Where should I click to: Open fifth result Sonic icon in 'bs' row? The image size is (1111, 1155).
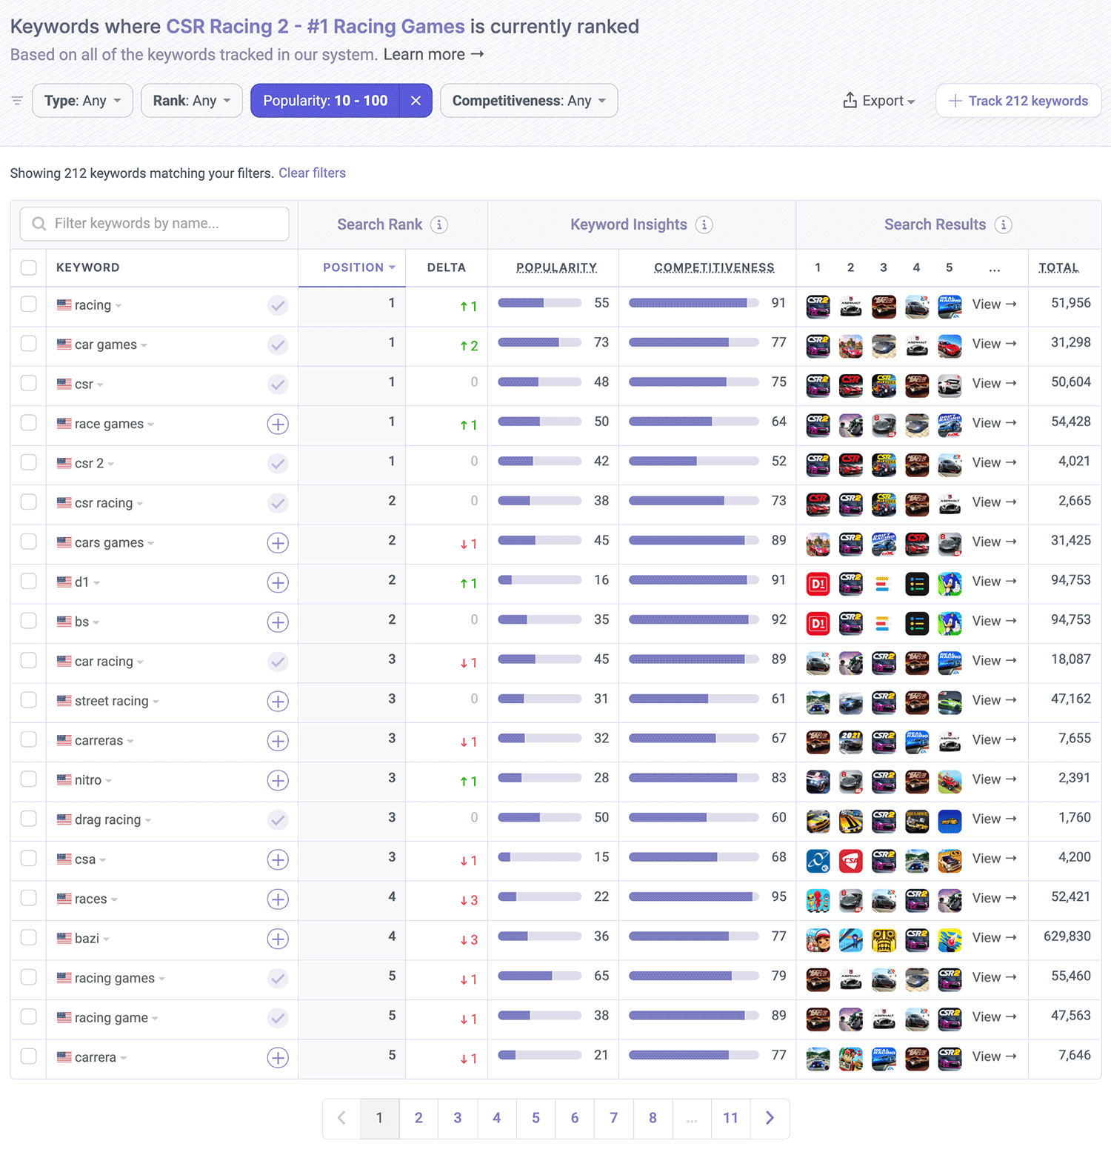pos(950,622)
